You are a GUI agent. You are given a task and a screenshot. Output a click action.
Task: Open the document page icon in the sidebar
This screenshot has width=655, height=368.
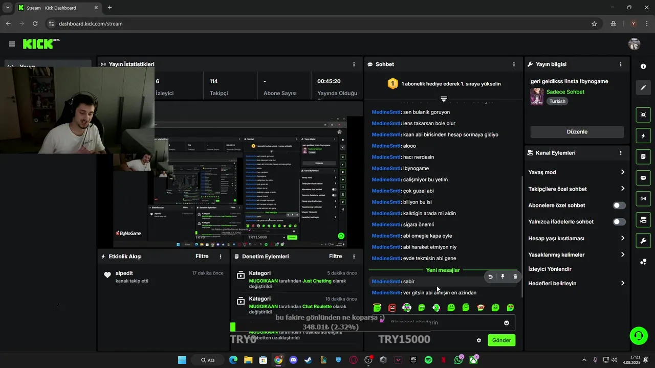point(643,157)
